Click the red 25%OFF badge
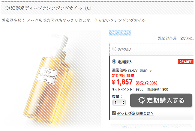The image size is (195, 131). pyautogui.click(x=185, y=62)
